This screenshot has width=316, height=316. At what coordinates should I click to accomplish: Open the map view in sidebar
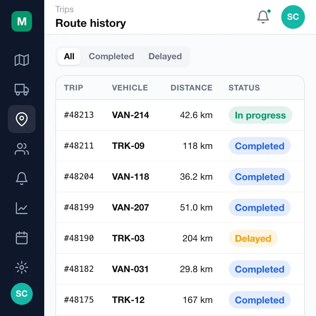(22, 60)
